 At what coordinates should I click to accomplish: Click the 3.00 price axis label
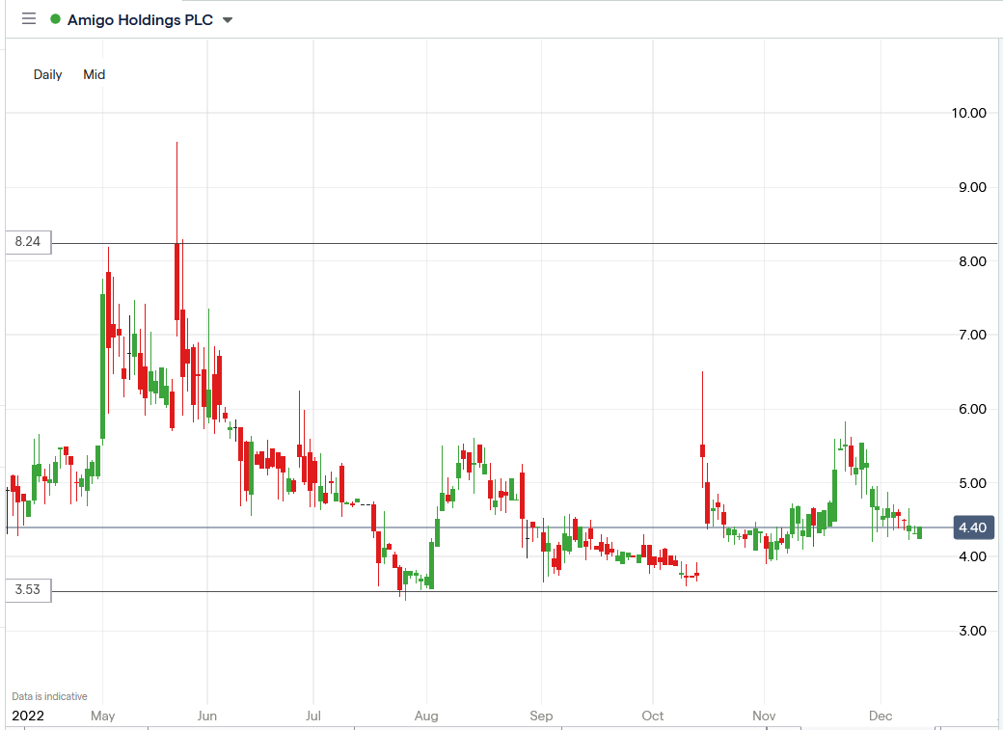click(972, 631)
